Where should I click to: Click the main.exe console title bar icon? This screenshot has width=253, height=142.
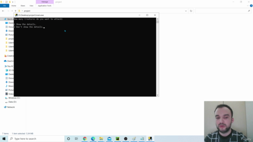16,15
